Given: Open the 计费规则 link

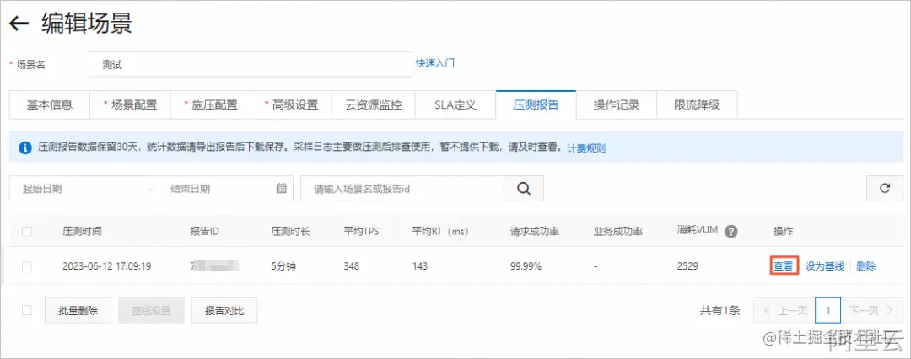Looking at the screenshot, I should (x=586, y=148).
